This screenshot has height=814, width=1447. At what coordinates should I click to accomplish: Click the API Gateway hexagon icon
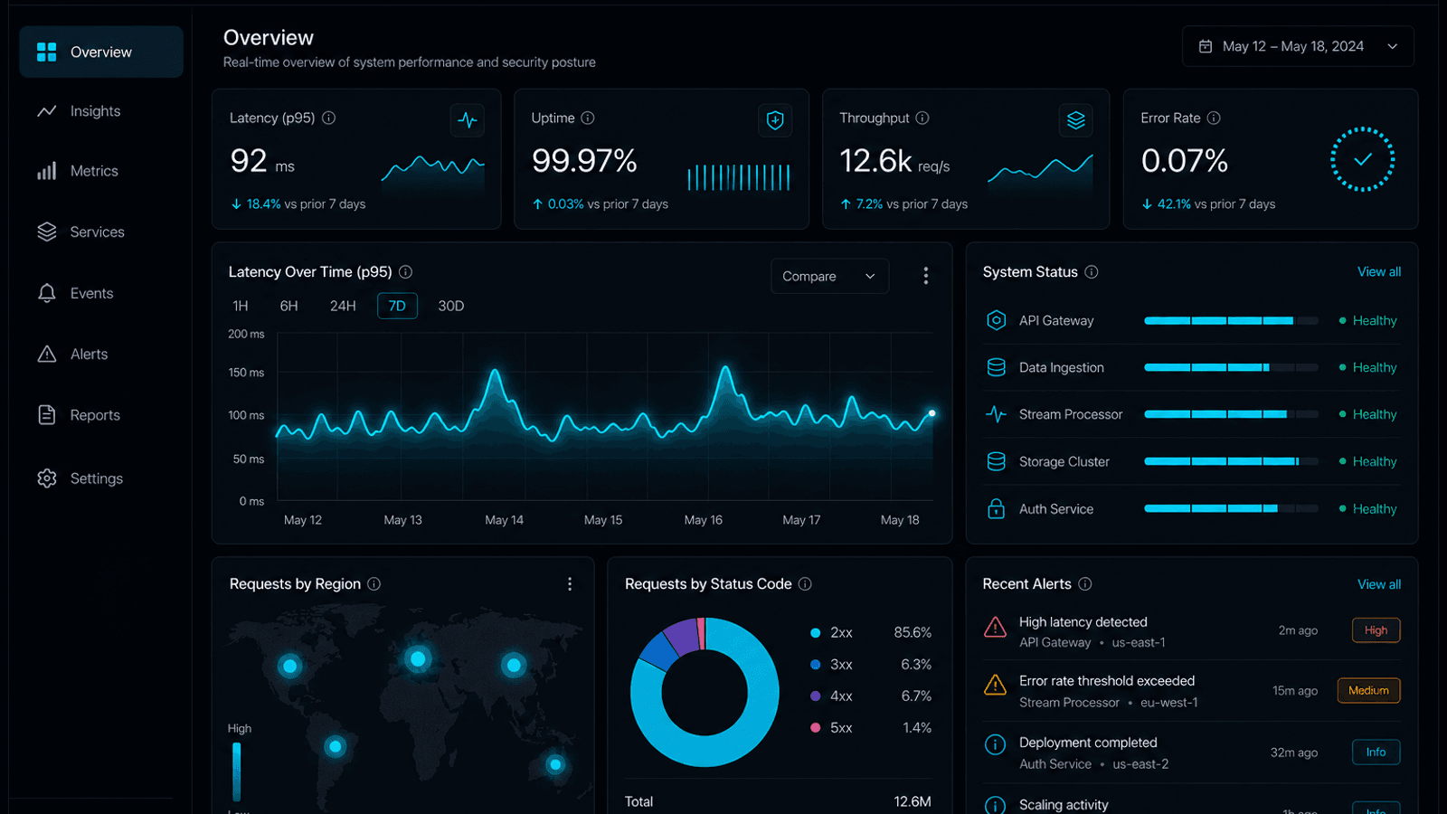(x=996, y=320)
